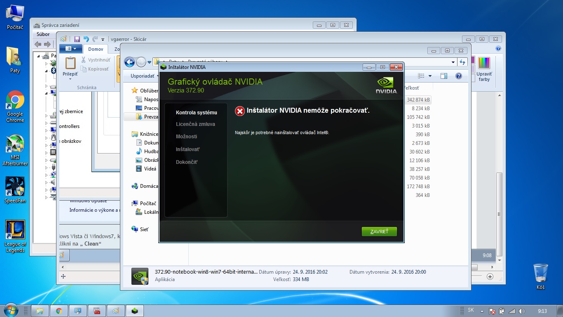Viewport: 563px width, 317px height.
Task: Select Počítač in Explorer navigation pane
Action: tap(144, 203)
